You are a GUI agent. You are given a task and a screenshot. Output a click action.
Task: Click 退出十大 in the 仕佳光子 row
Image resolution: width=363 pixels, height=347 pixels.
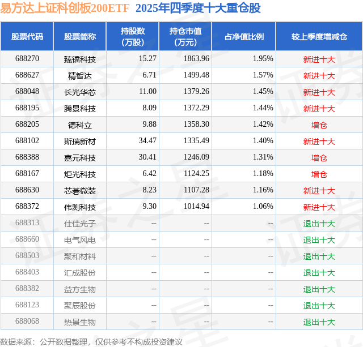pos(319,224)
